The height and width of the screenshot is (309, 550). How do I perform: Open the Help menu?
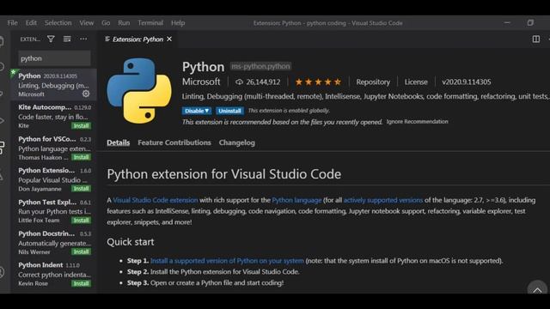178,23
